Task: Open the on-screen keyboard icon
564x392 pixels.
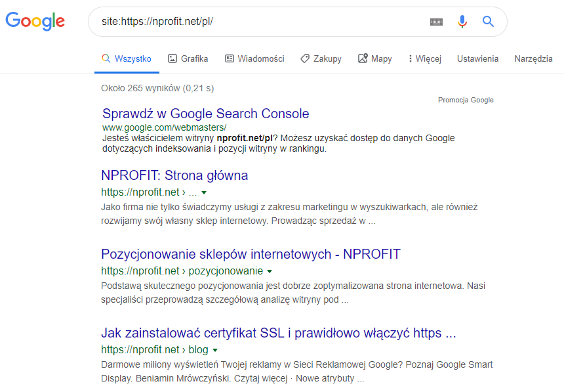Action: coord(436,22)
